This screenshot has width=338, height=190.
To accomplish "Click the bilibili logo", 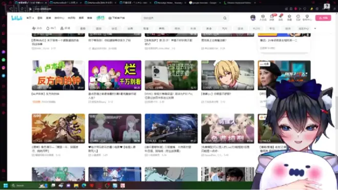I will coord(17,18).
